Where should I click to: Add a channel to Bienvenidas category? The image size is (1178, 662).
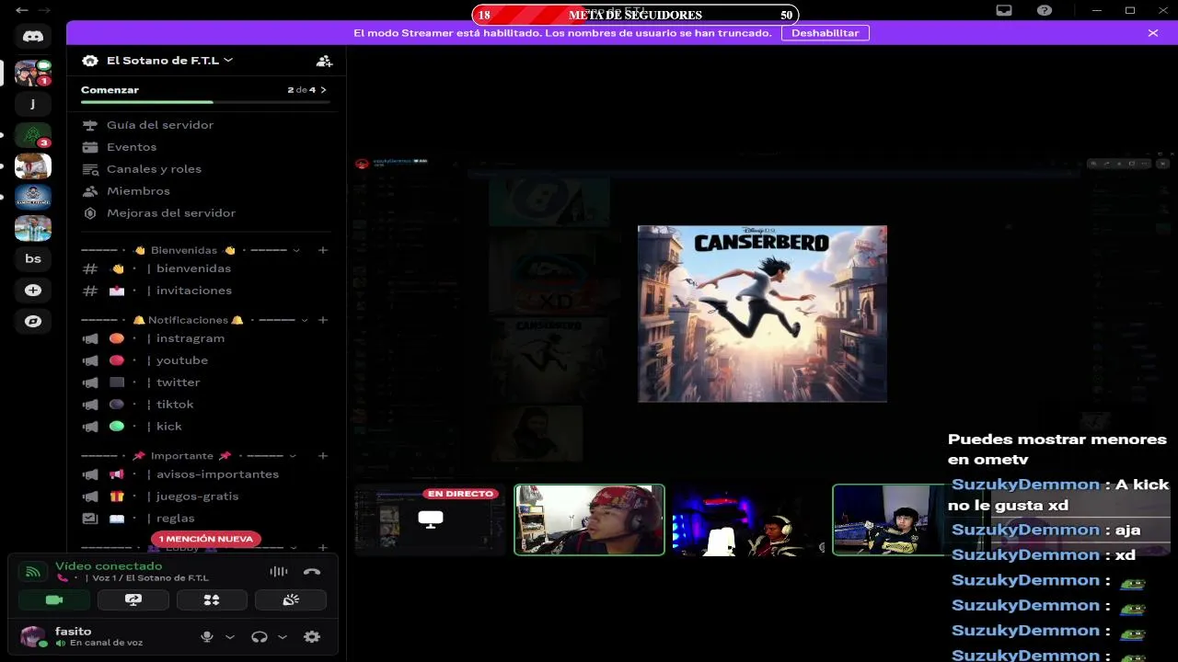coord(323,250)
